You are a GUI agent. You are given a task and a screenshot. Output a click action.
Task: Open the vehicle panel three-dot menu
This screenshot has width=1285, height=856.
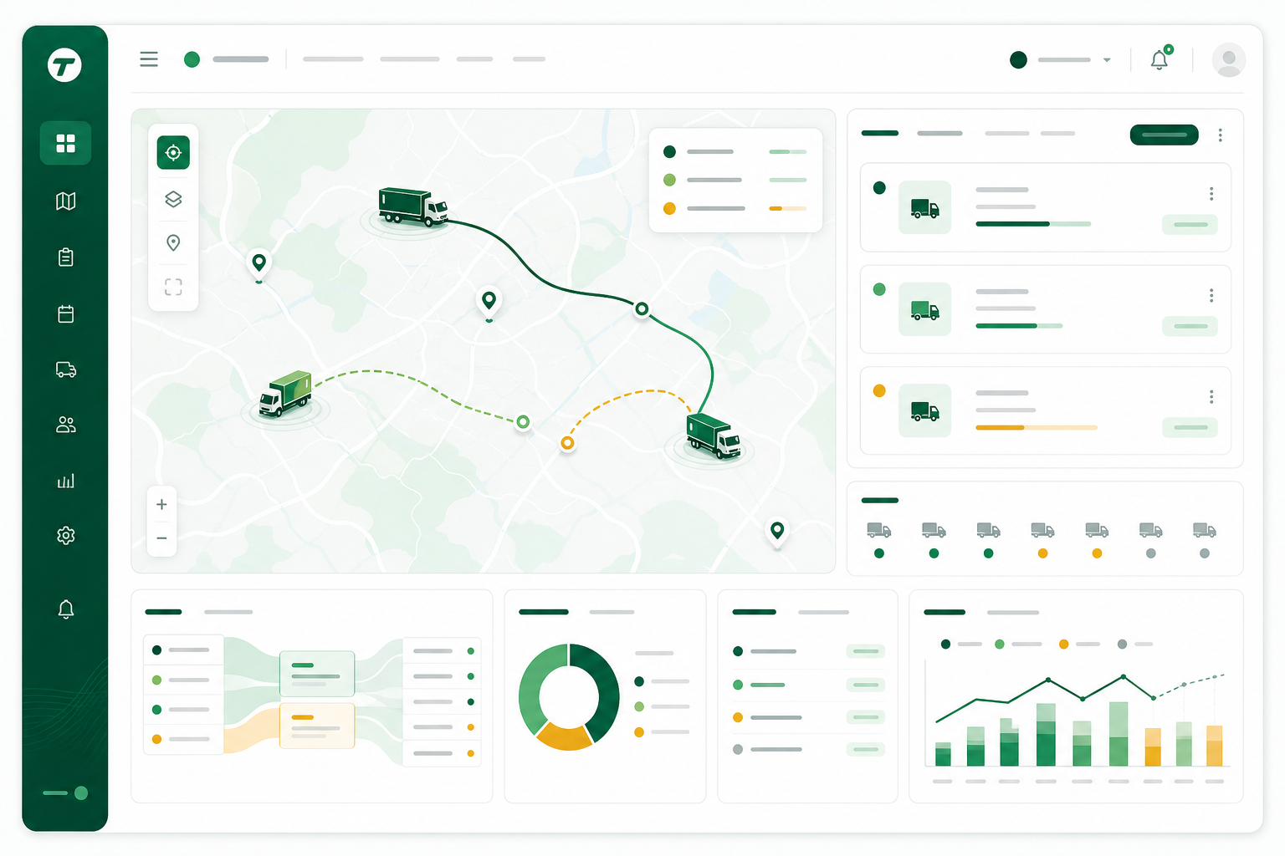(1221, 135)
